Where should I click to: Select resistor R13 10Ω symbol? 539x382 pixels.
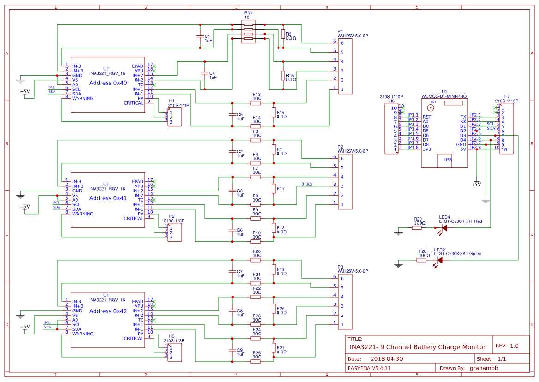click(255, 103)
